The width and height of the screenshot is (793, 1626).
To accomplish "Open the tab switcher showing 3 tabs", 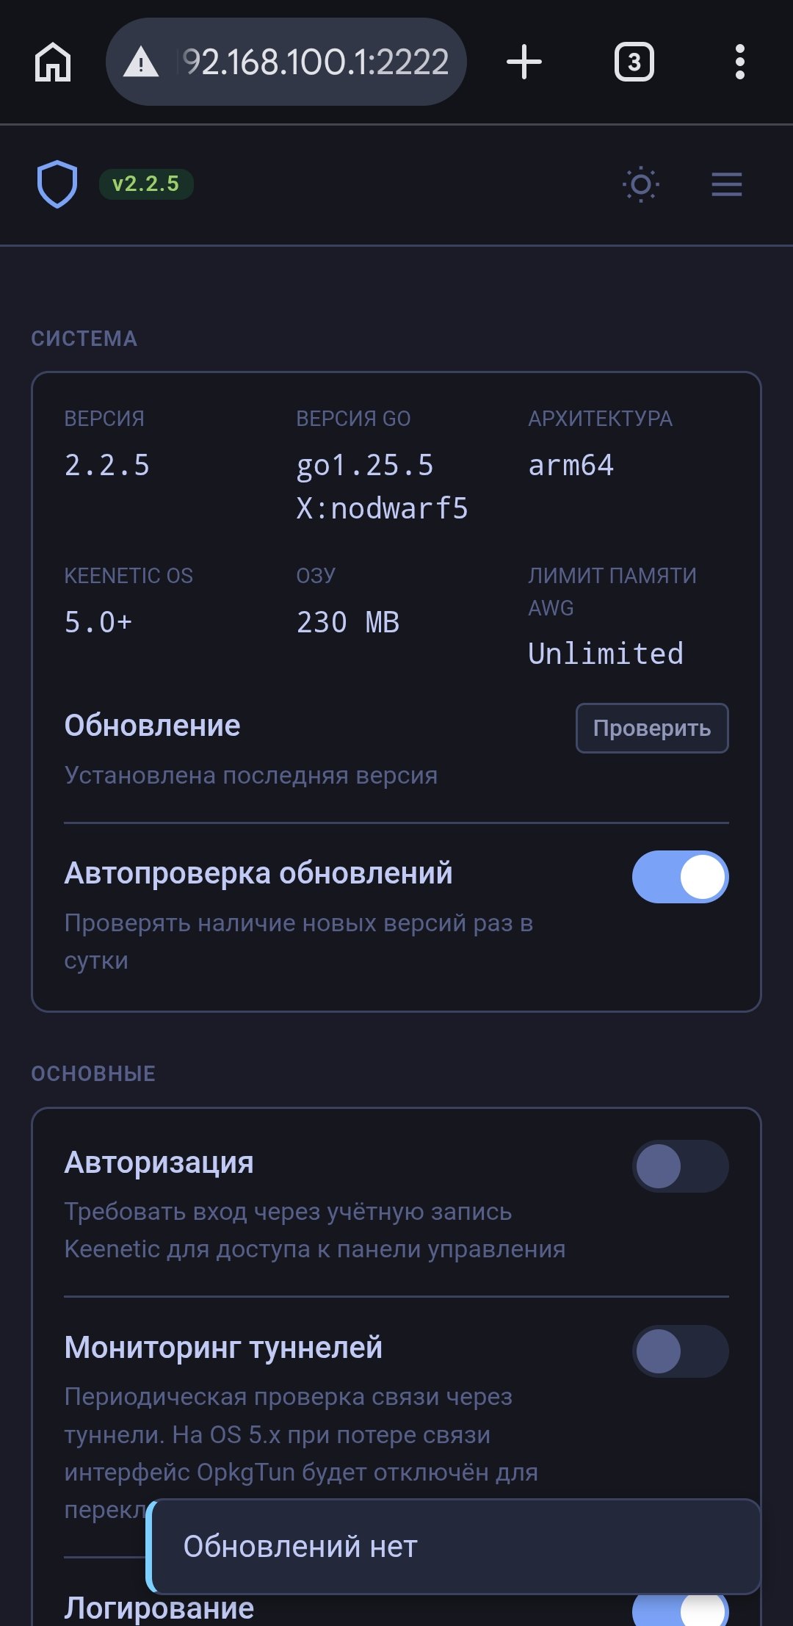I will 634,62.
